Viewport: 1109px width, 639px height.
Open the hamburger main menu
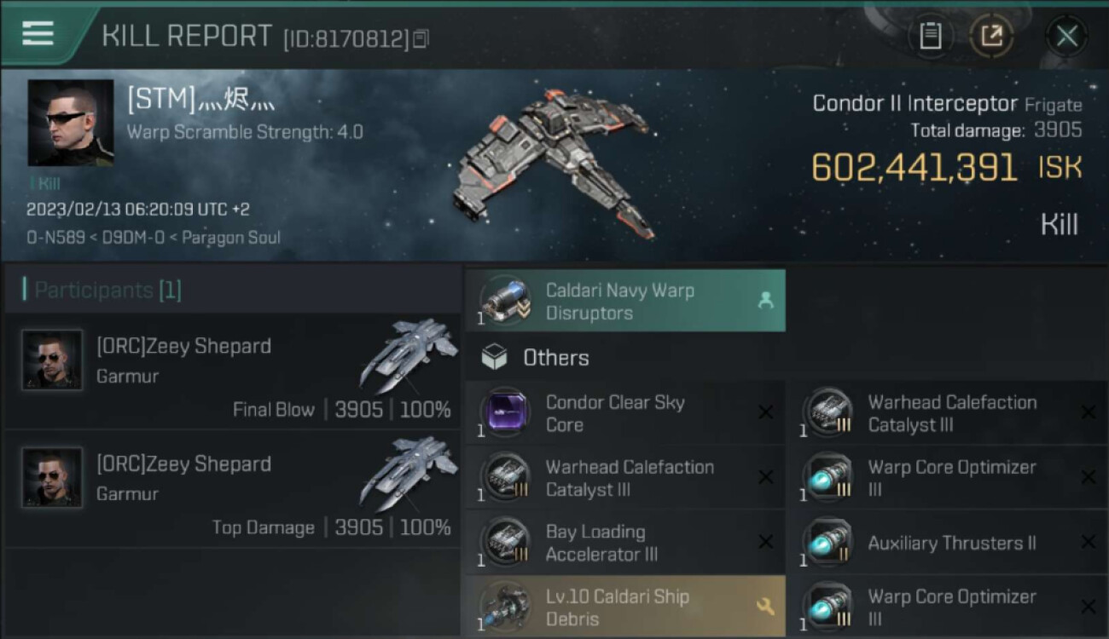click(x=38, y=33)
